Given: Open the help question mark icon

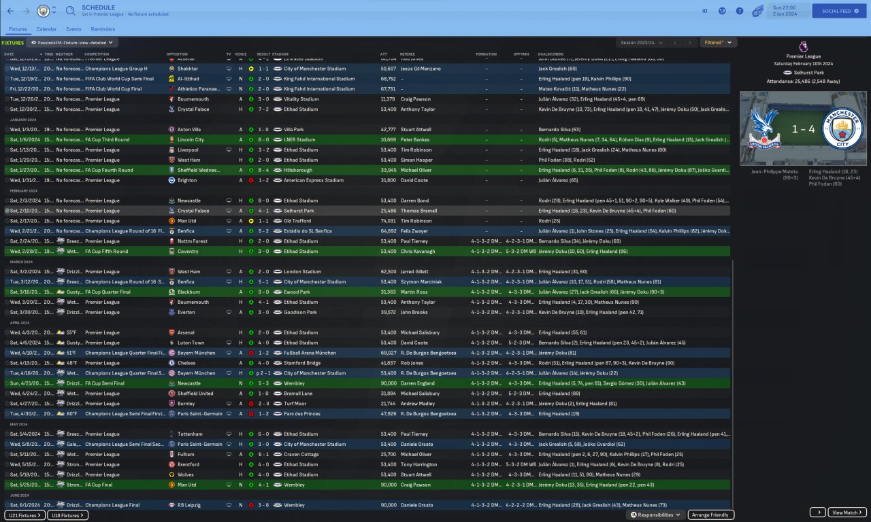Looking at the screenshot, I should coord(738,11).
